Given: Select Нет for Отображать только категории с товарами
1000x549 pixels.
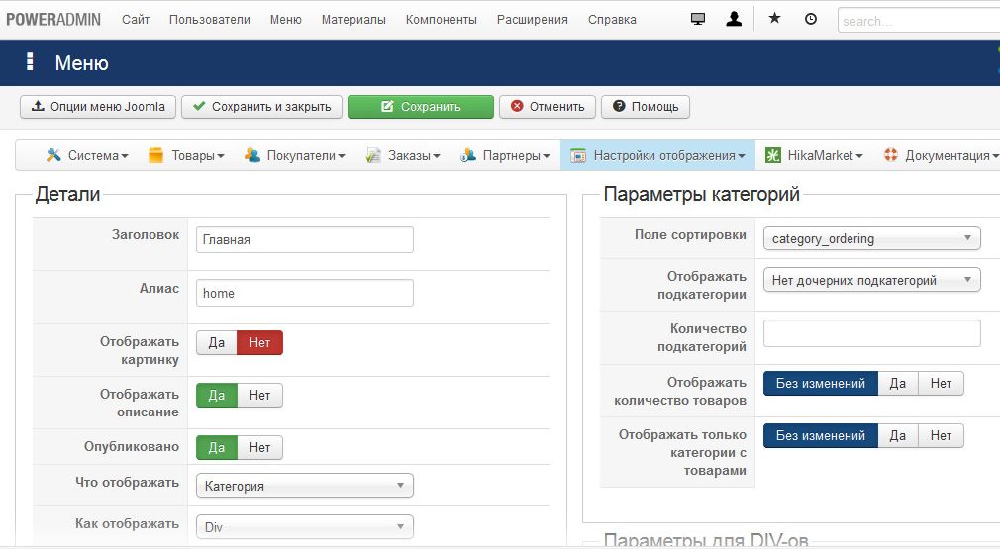Looking at the screenshot, I should point(941,435).
